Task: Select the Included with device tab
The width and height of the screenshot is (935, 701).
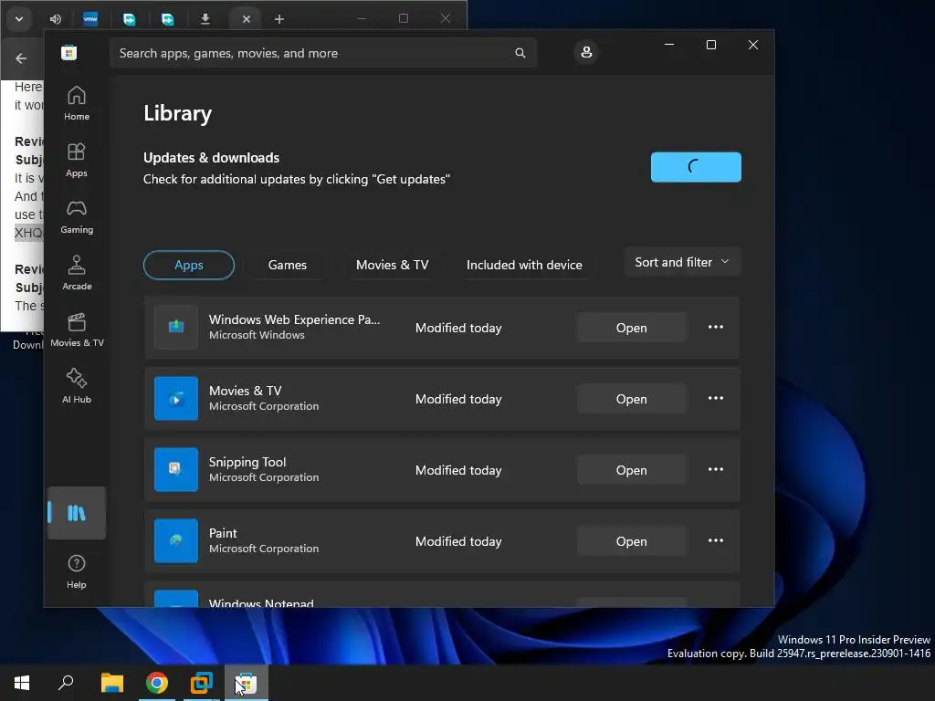Action: tap(524, 266)
